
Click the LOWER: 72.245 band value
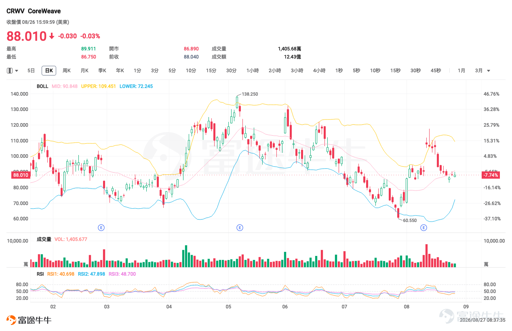click(x=136, y=86)
